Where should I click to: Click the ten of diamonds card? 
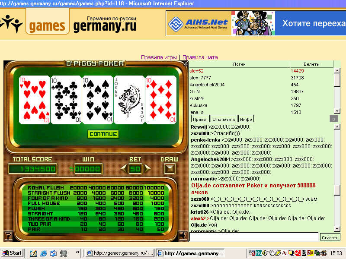(x=161, y=100)
